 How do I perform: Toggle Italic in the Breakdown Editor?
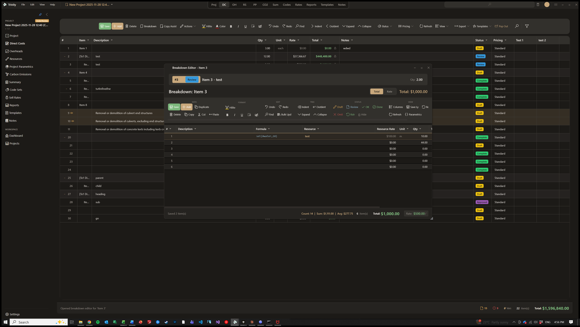tap(234, 114)
